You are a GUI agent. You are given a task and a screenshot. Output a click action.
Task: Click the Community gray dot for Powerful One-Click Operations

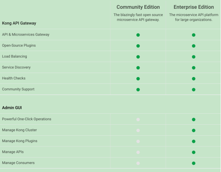click(138, 120)
